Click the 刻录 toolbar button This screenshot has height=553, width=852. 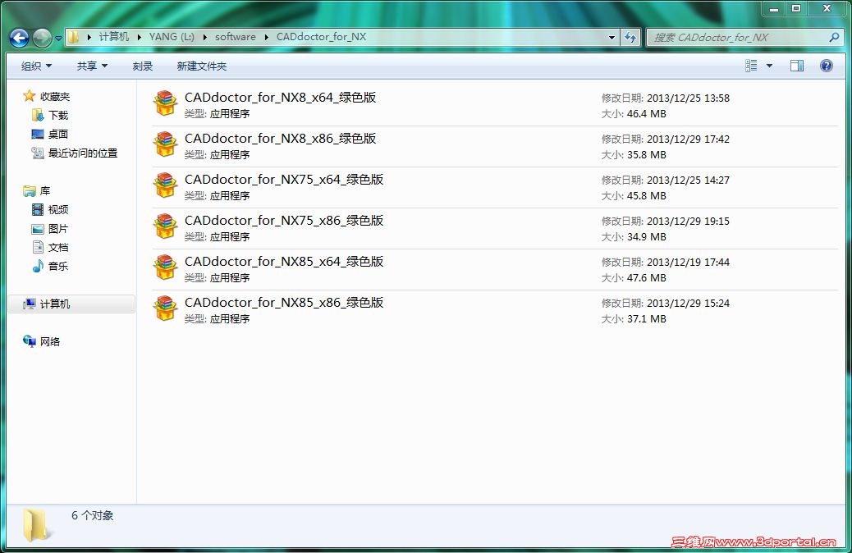point(142,66)
